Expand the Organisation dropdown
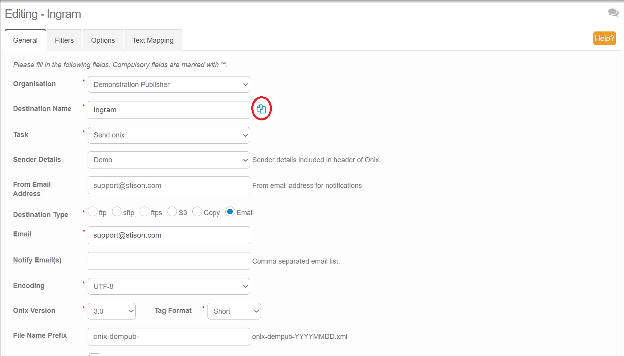The height and width of the screenshot is (356, 624). (x=169, y=85)
